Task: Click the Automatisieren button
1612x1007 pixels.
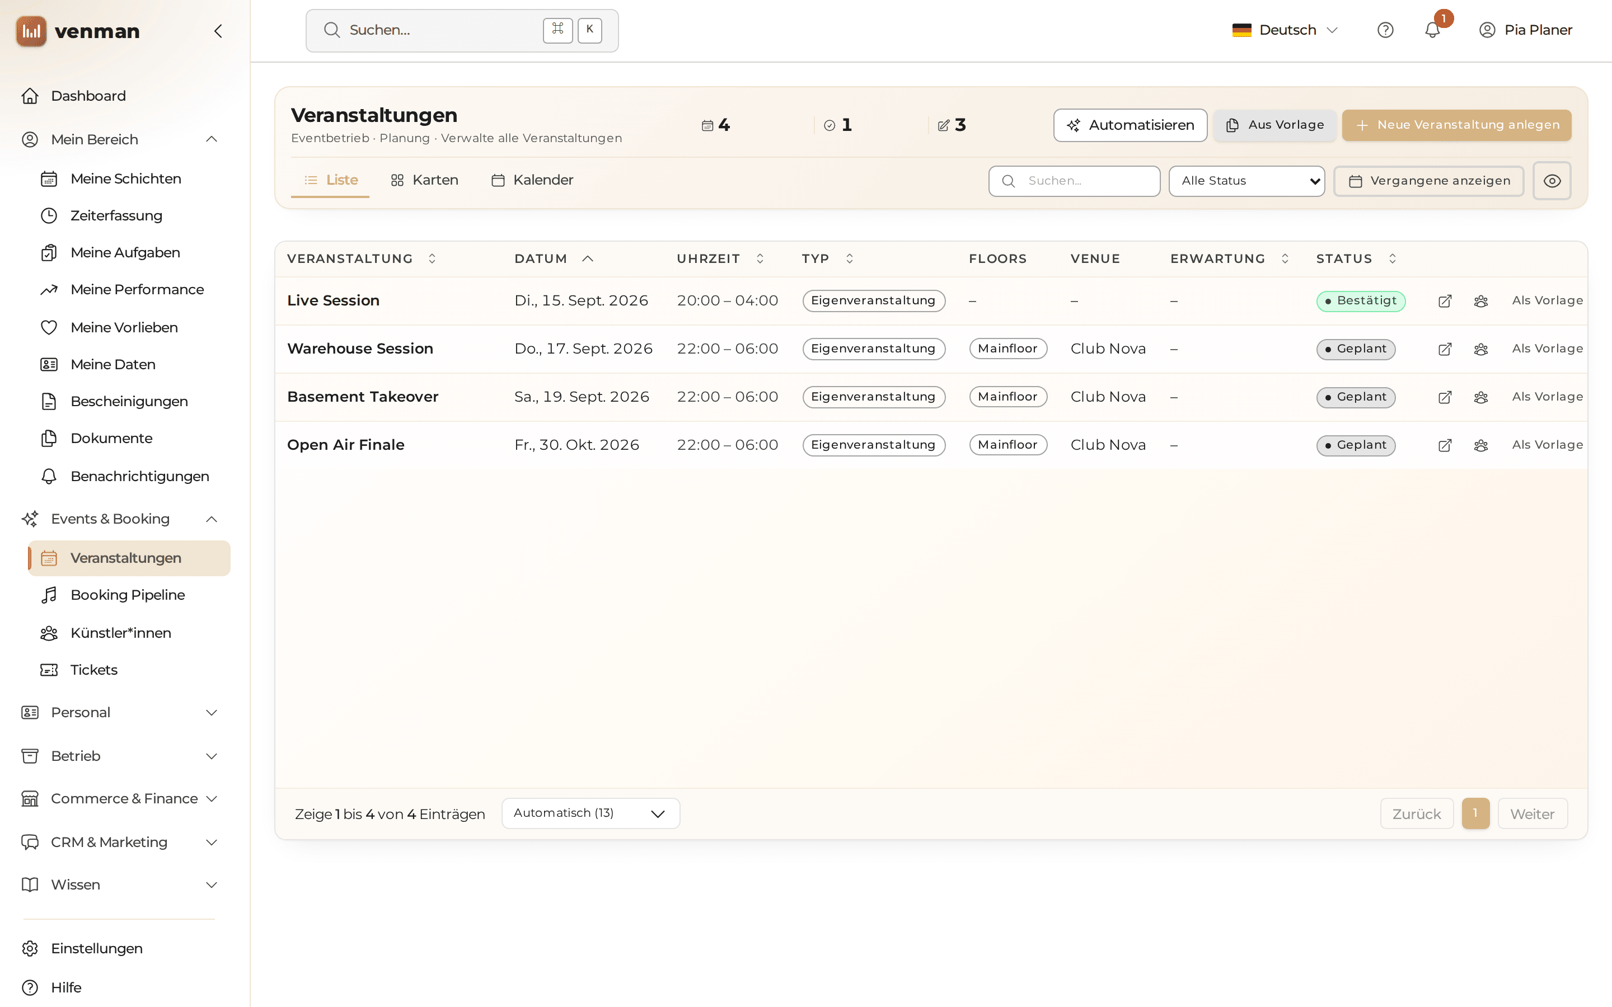Action: click(1130, 125)
